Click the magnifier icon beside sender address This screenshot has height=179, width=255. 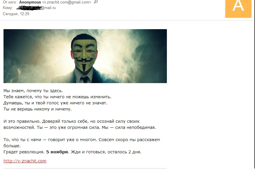coord(96,2)
